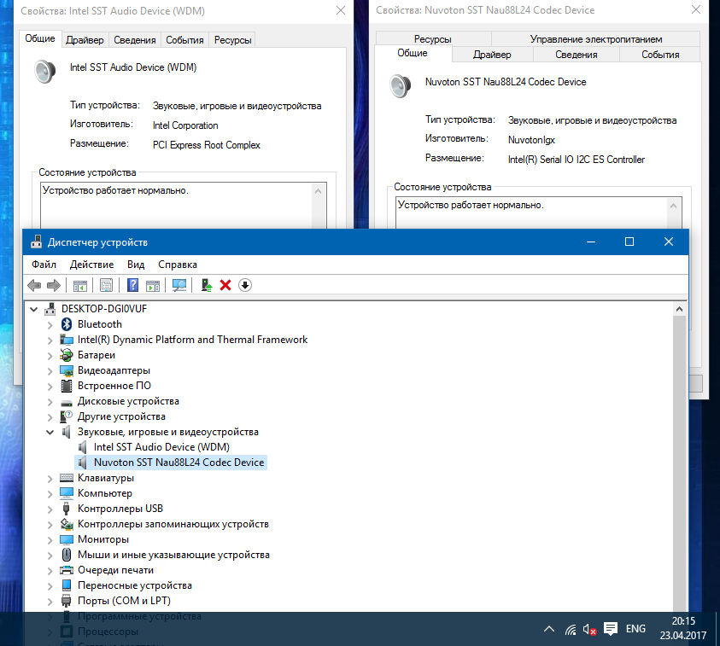The width and height of the screenshot is (720, 646).
Task: Switch to События tab in Intel SST window
Action: (184, 40)
